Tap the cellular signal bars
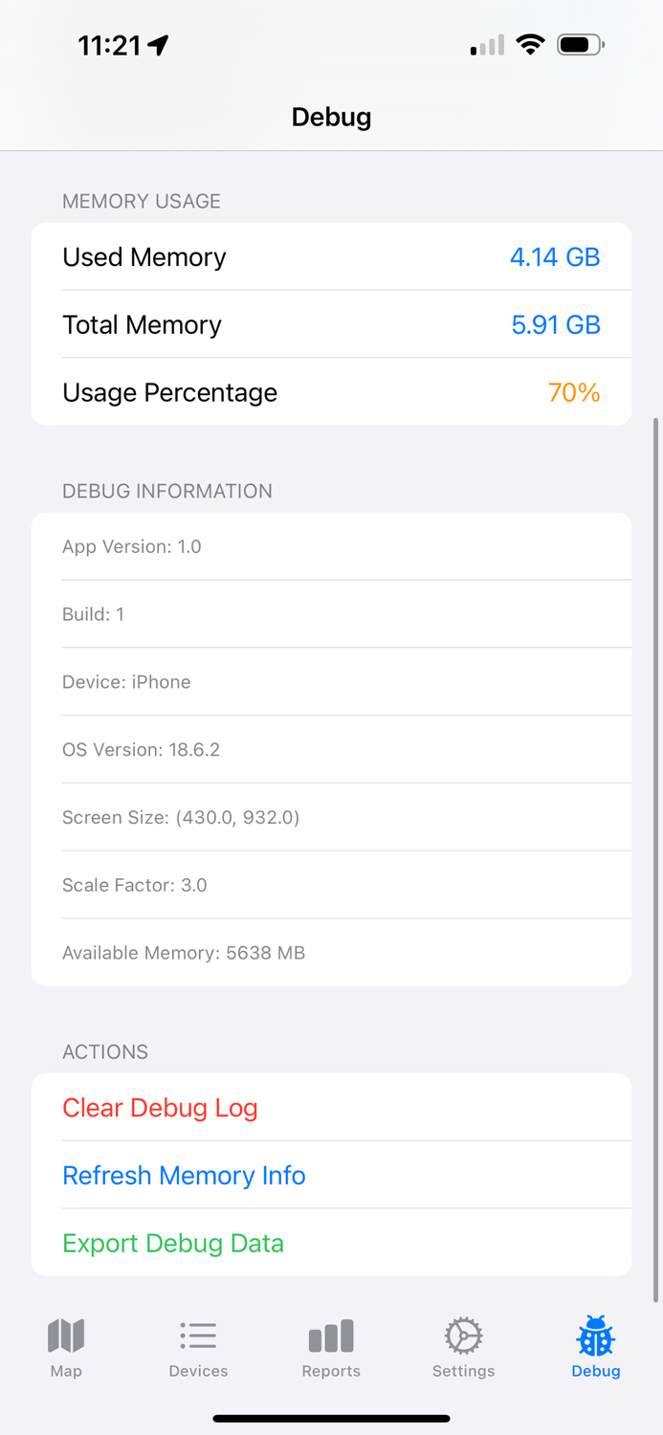Viewport: 663px width, 1435px height. (x=487, y=45)
